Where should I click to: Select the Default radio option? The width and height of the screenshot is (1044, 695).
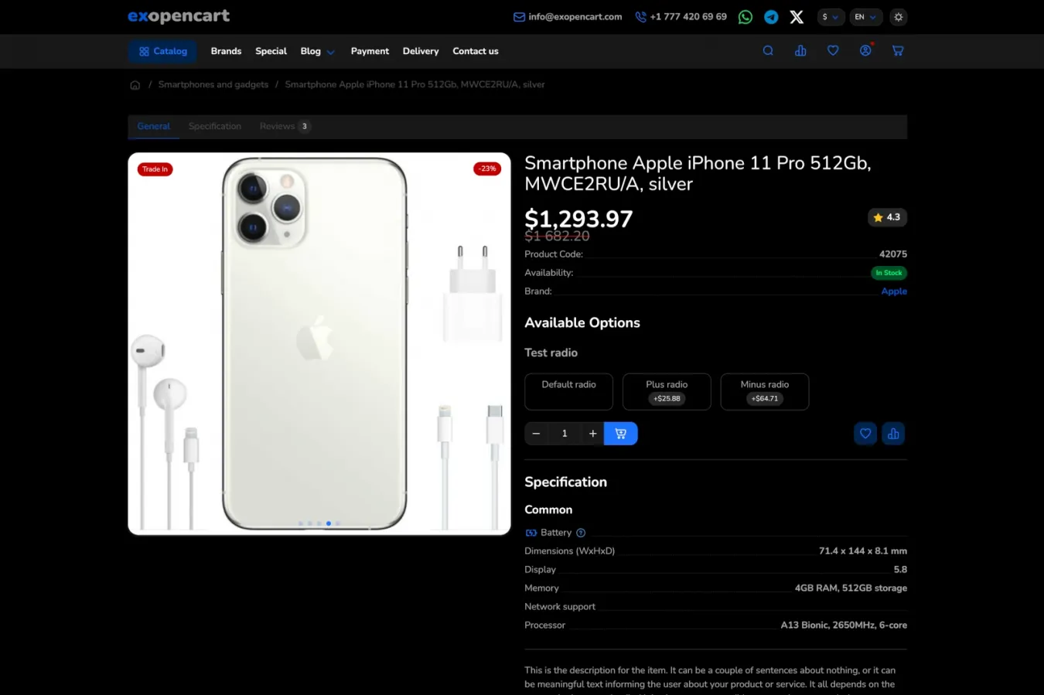pyautogui.click(x=569, y=392)
